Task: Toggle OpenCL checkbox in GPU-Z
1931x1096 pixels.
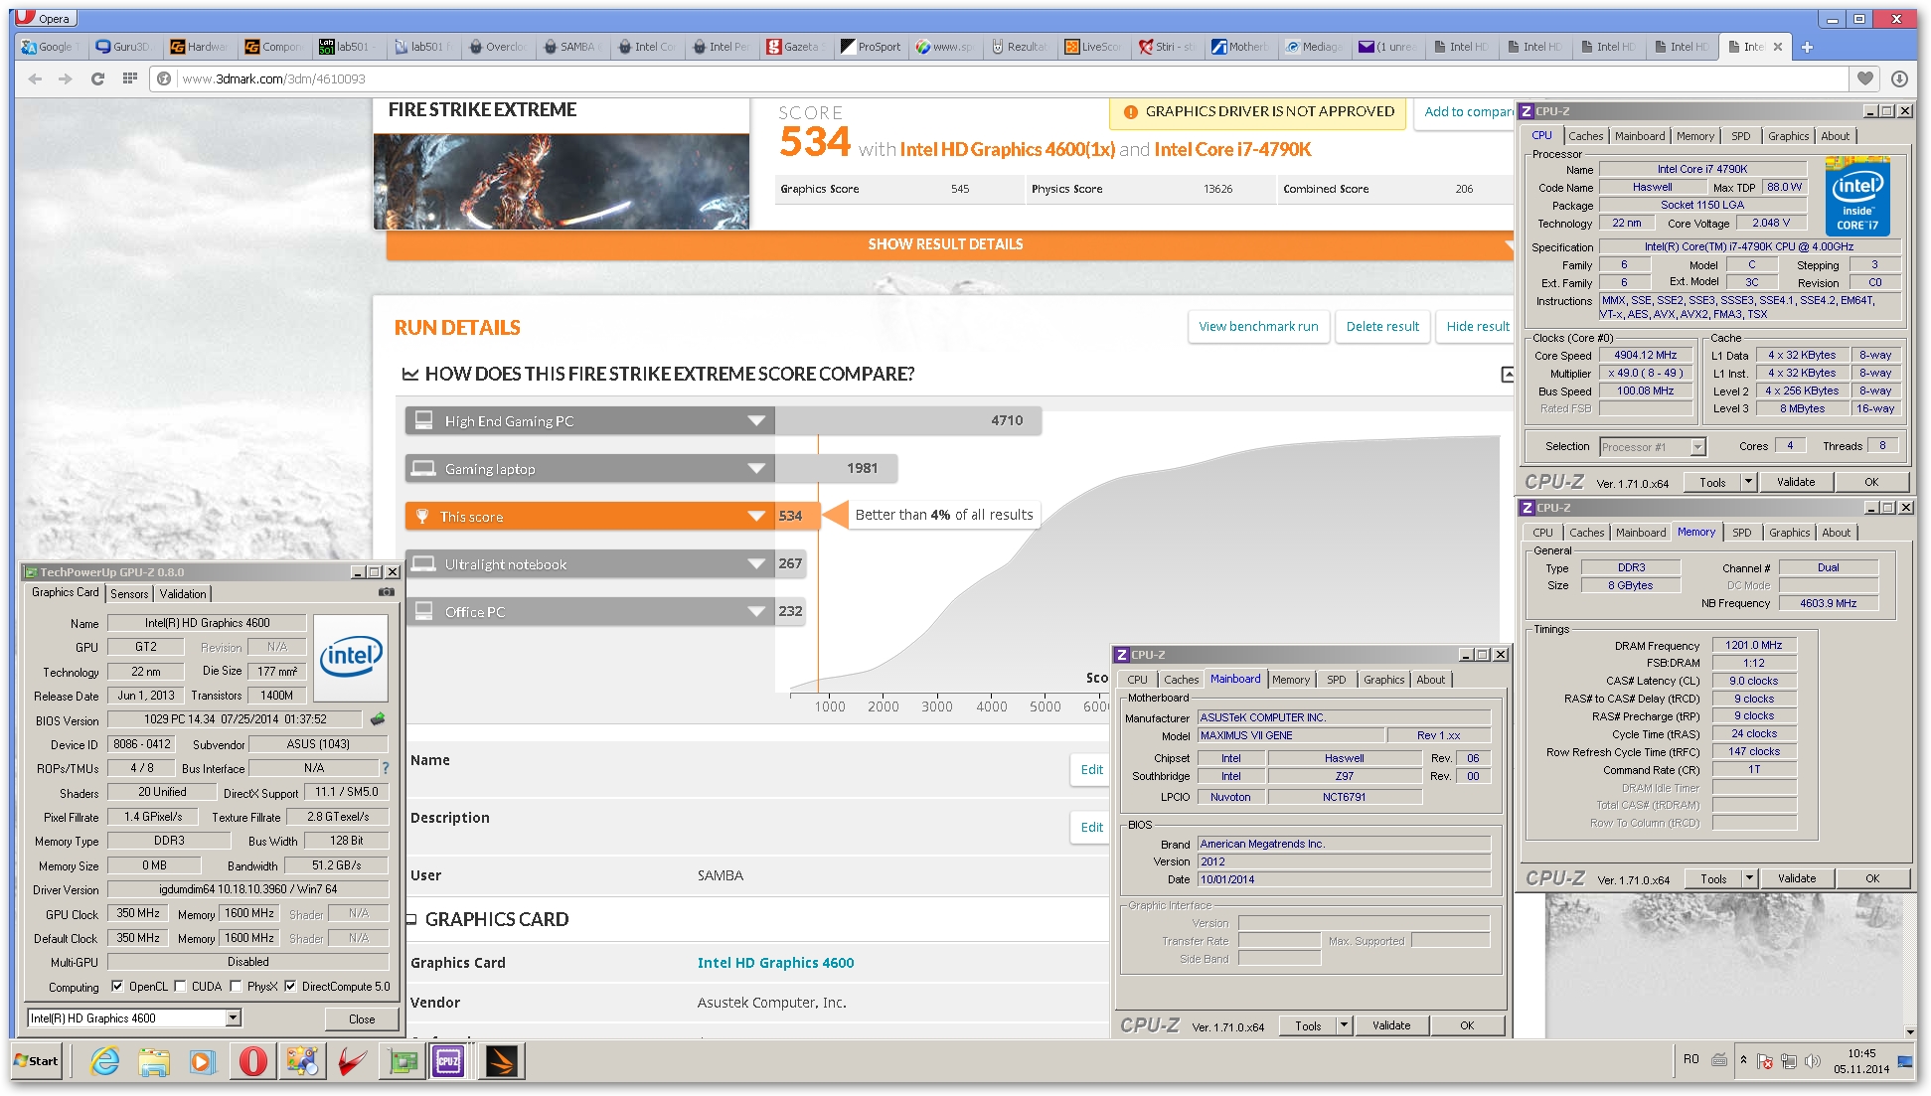Action: click(117, 986)
